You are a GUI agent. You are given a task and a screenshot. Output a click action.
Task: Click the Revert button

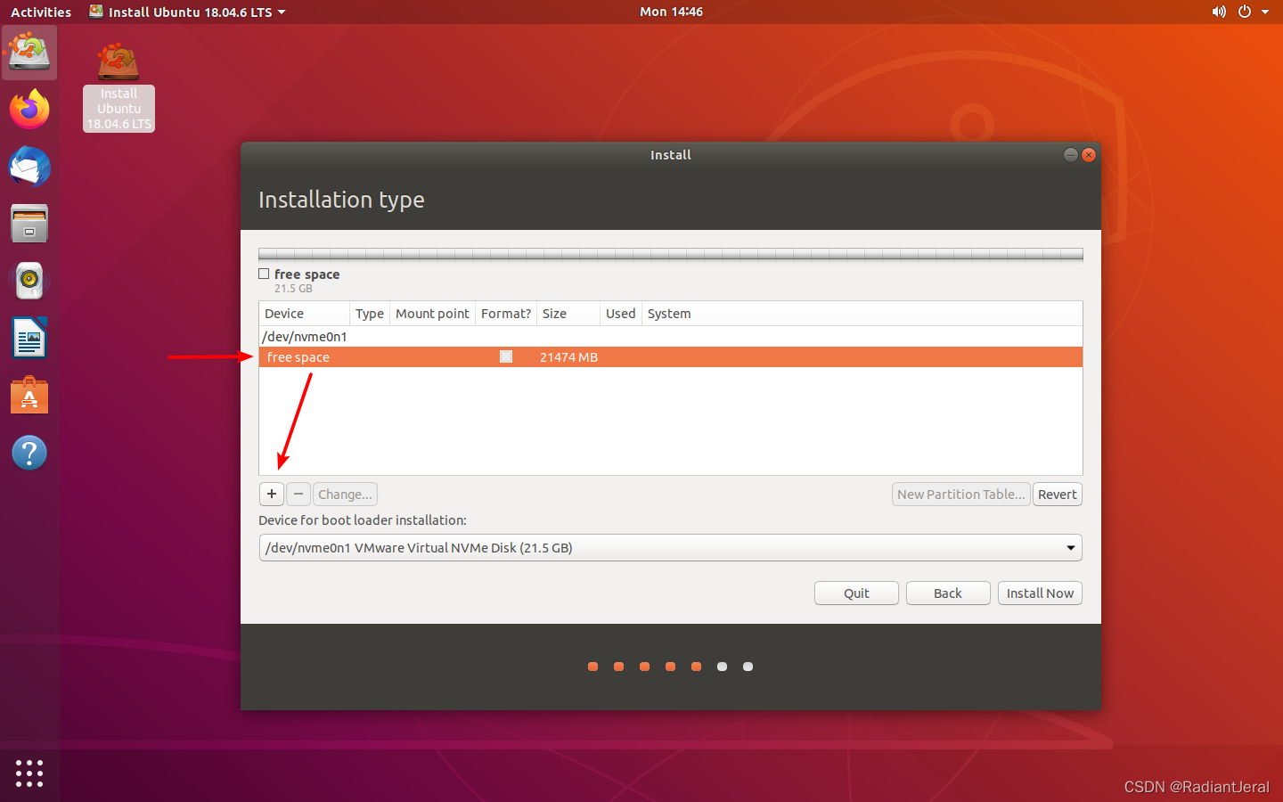point(1058,494)
